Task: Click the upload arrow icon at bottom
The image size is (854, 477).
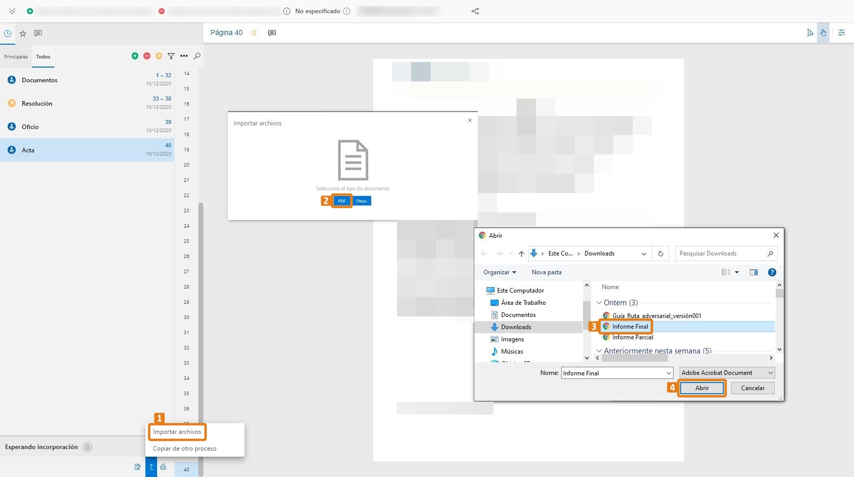Action: [x=151, y=467]
